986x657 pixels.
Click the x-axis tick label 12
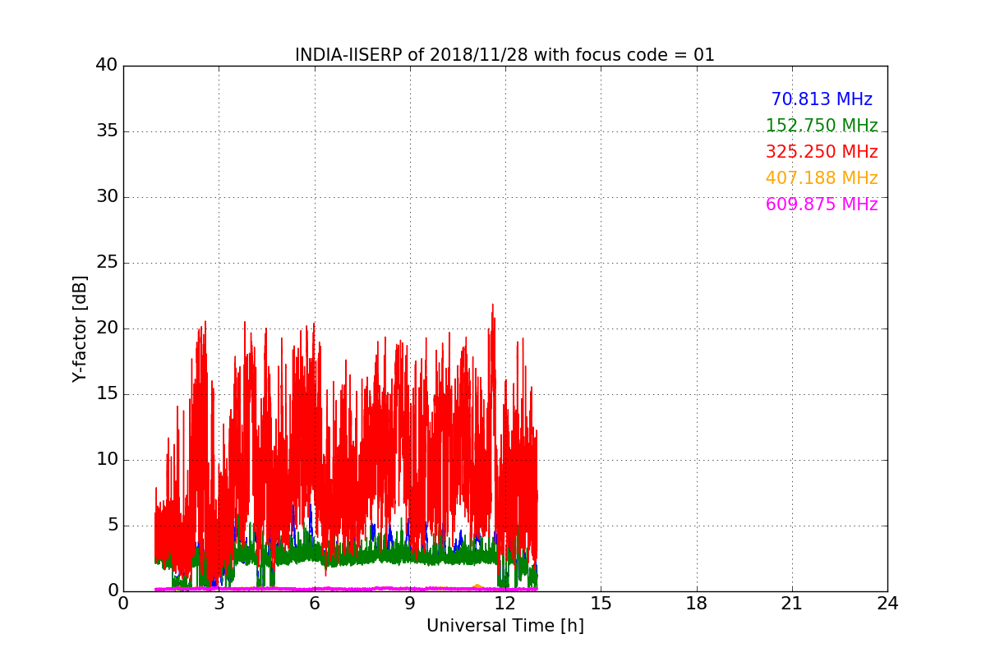(x=505, y=604)
